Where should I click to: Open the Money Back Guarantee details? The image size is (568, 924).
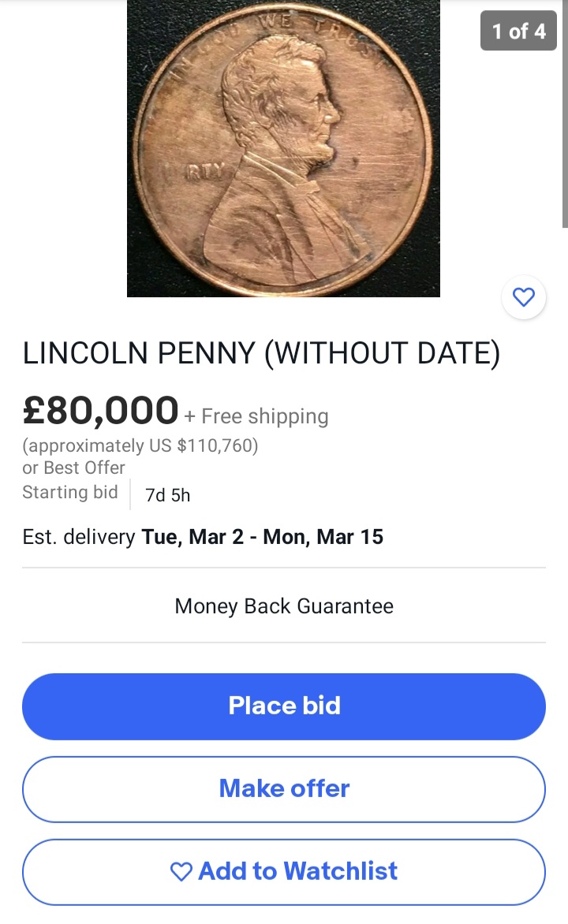[x=284, y=605]
